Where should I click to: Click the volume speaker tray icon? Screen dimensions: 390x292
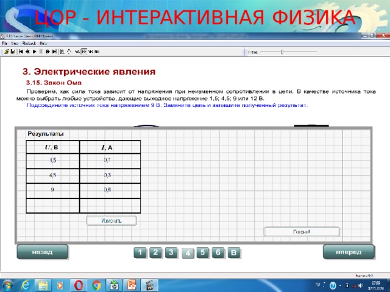pos(361,285)
